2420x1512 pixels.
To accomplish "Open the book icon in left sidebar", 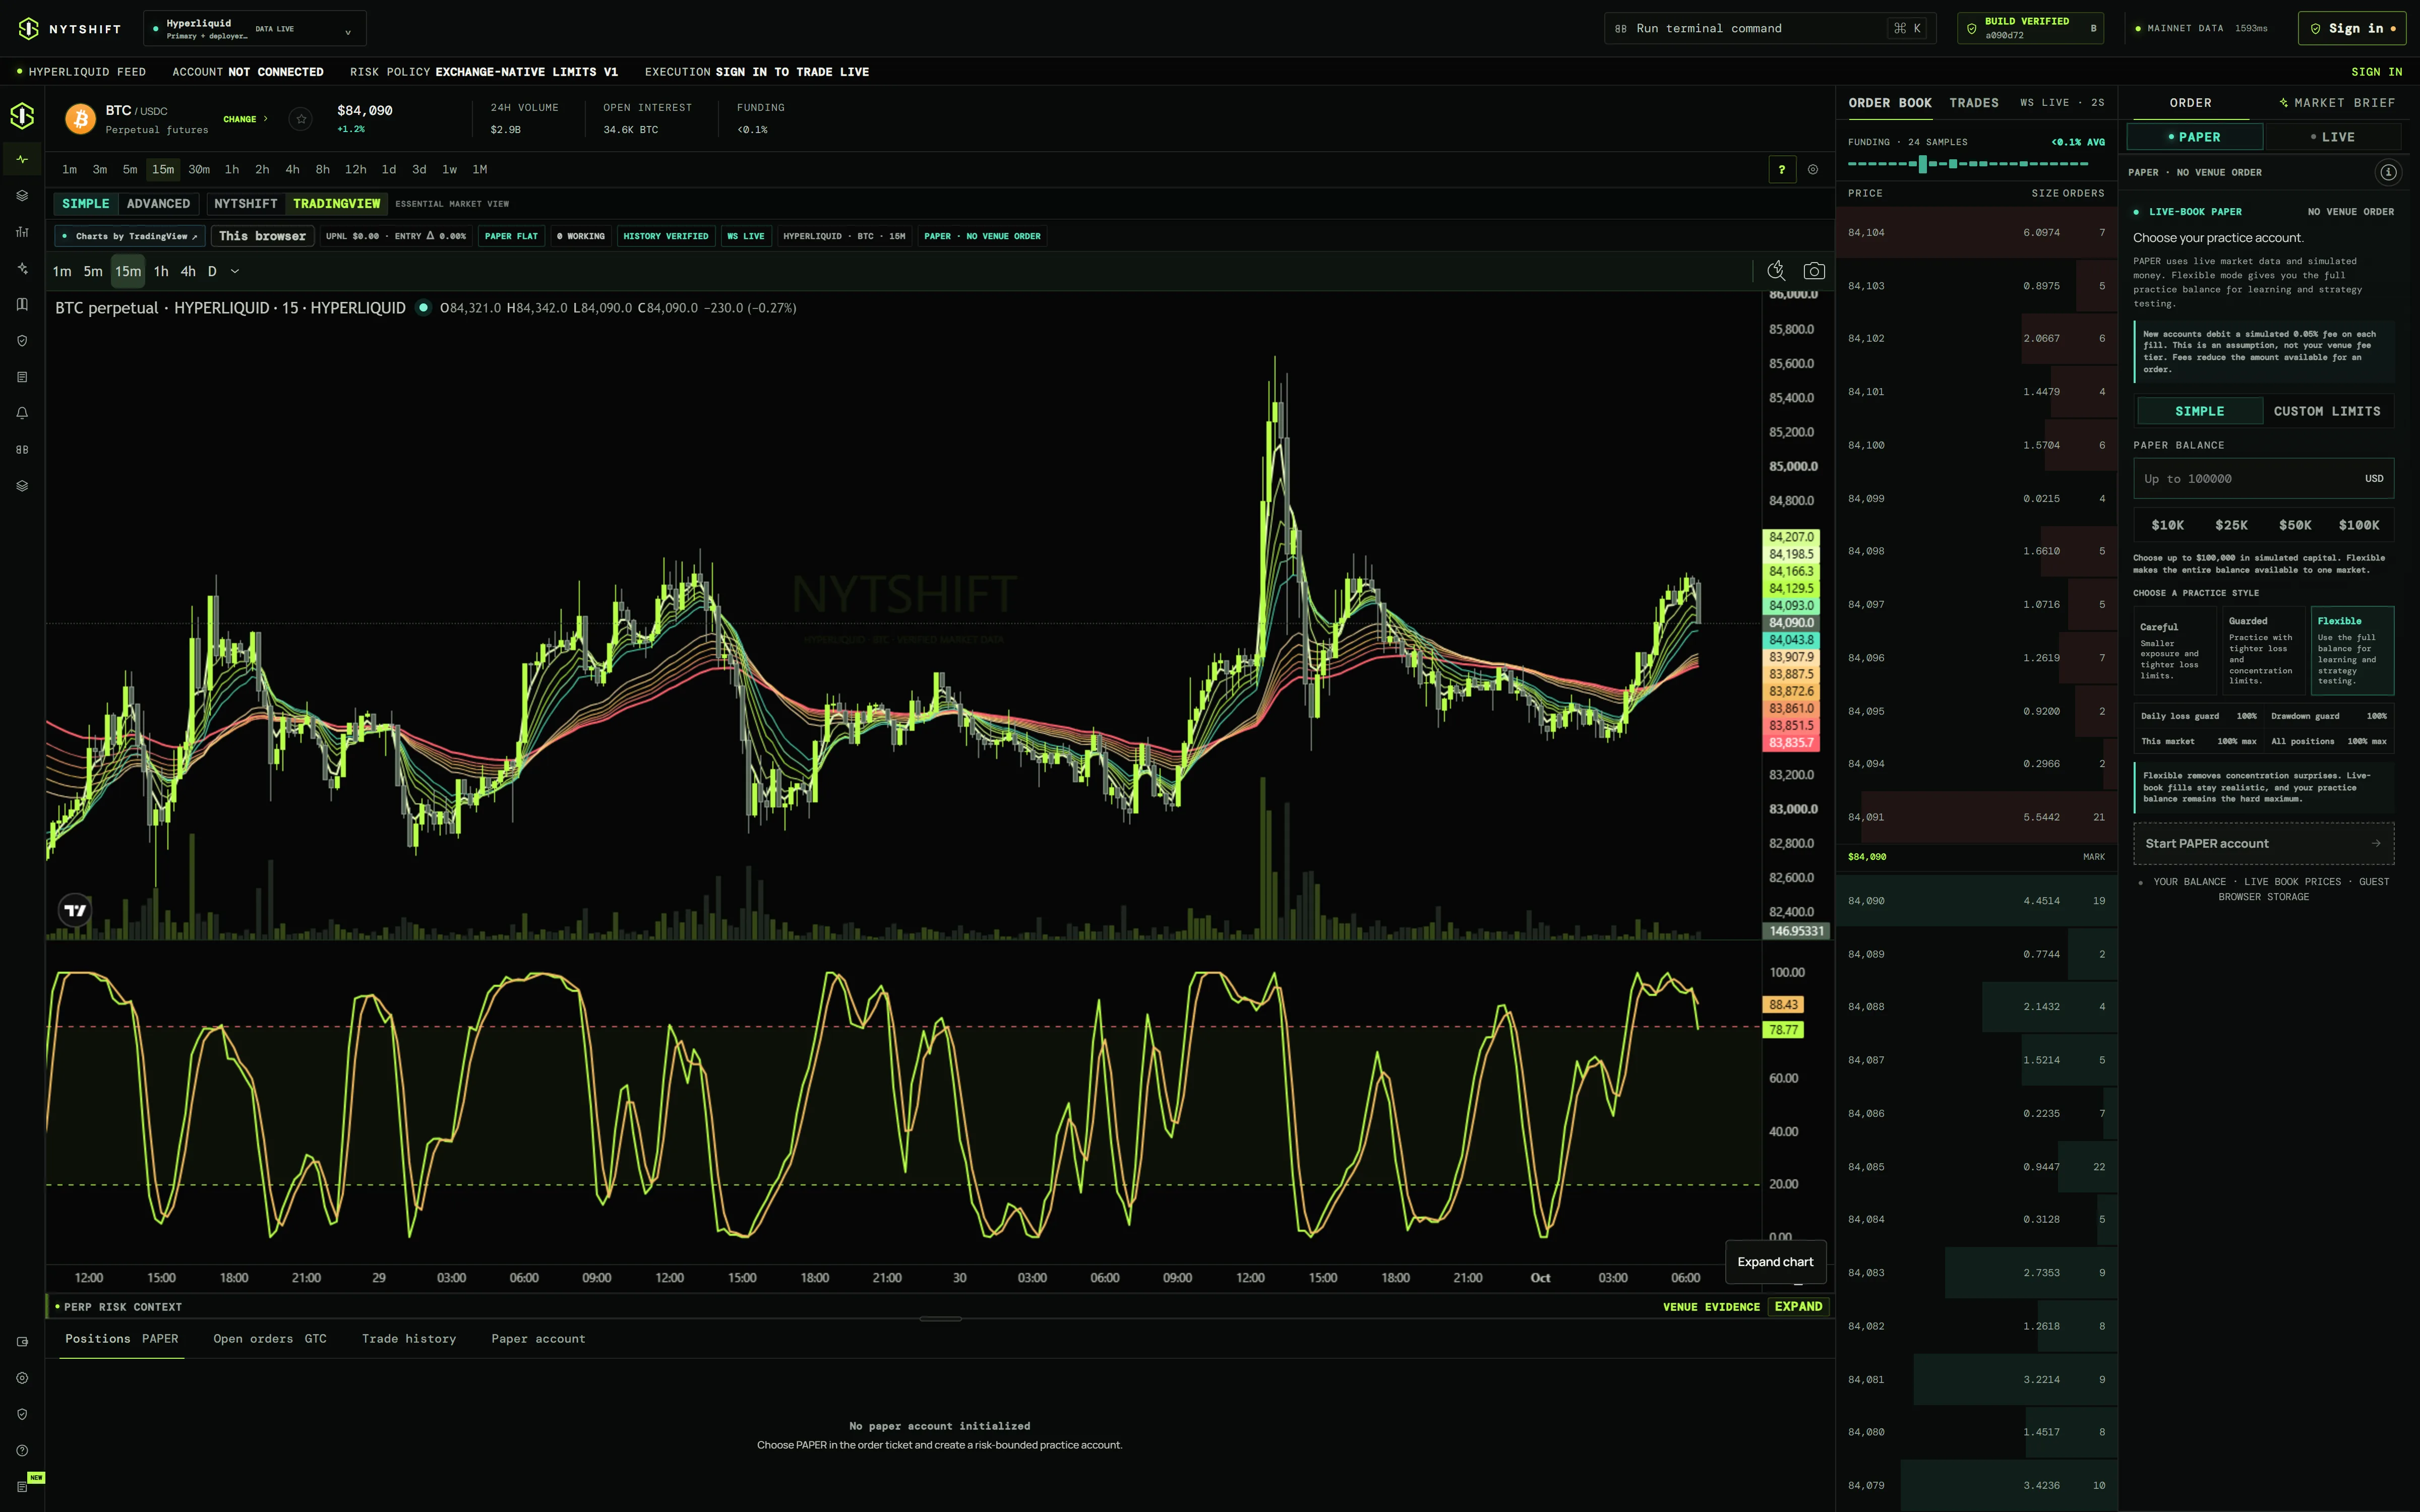I will click(22, 304).
